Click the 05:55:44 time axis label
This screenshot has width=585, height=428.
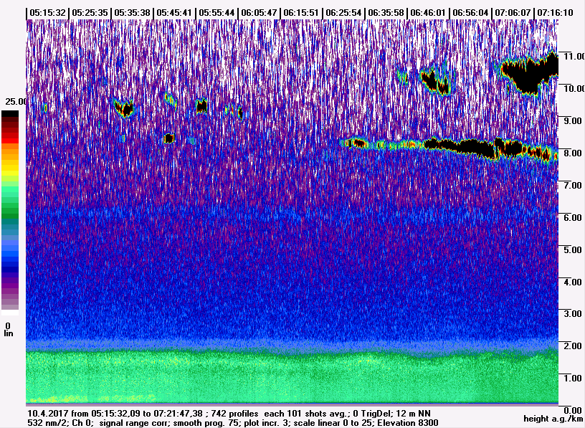pyautogui.click(x=217, y=13)
